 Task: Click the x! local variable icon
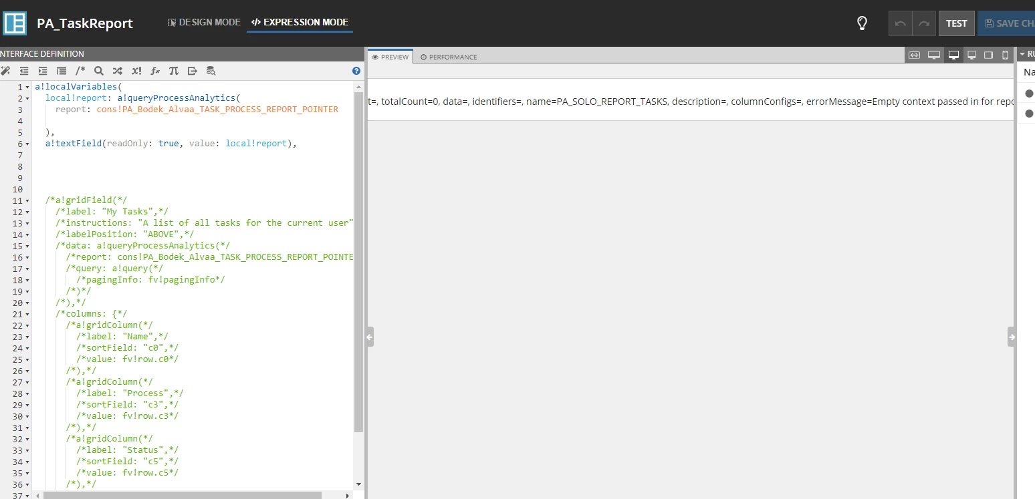coord(136,71)
